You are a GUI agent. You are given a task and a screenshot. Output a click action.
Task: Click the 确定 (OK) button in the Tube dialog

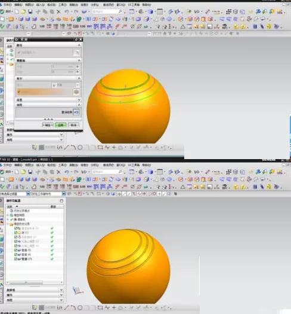[x=48, y=125]
